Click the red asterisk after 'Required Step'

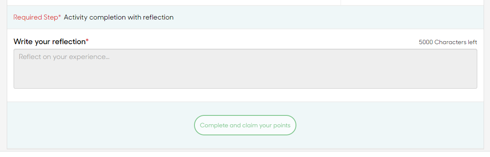60,16
